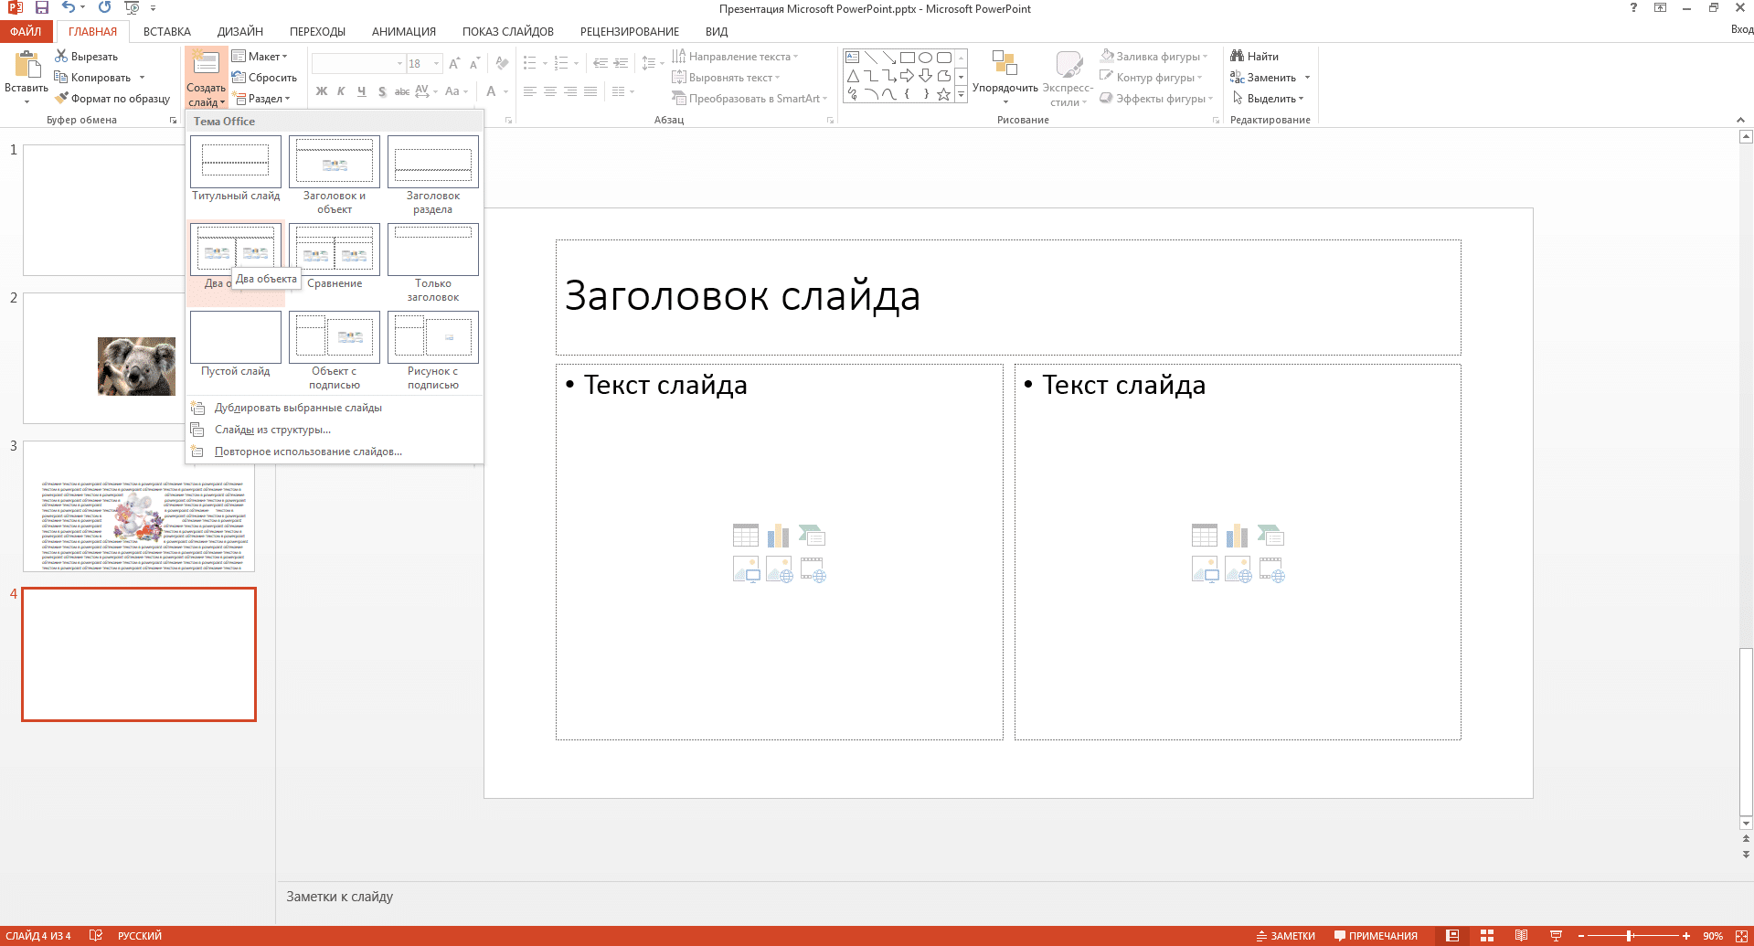This screenshot has width=1754, height=946.
Task: Click Reset (Сбросить) button
Action: (265, 78)
